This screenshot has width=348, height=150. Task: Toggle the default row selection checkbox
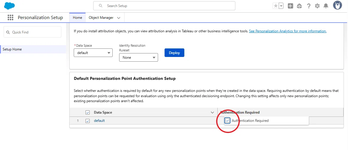tap(88, 121)
